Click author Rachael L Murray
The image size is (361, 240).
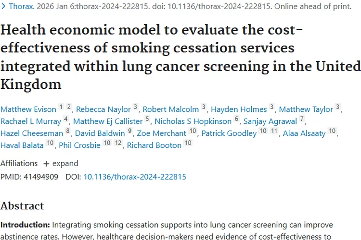31,121
